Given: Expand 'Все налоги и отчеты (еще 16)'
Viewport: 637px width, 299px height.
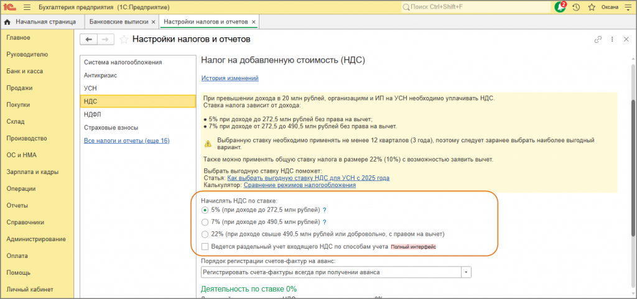Looking at the screenshot, I should point(127,140).
